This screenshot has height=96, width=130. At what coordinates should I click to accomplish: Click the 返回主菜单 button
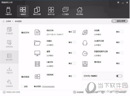pyautogui.click(x=120, y=21)
